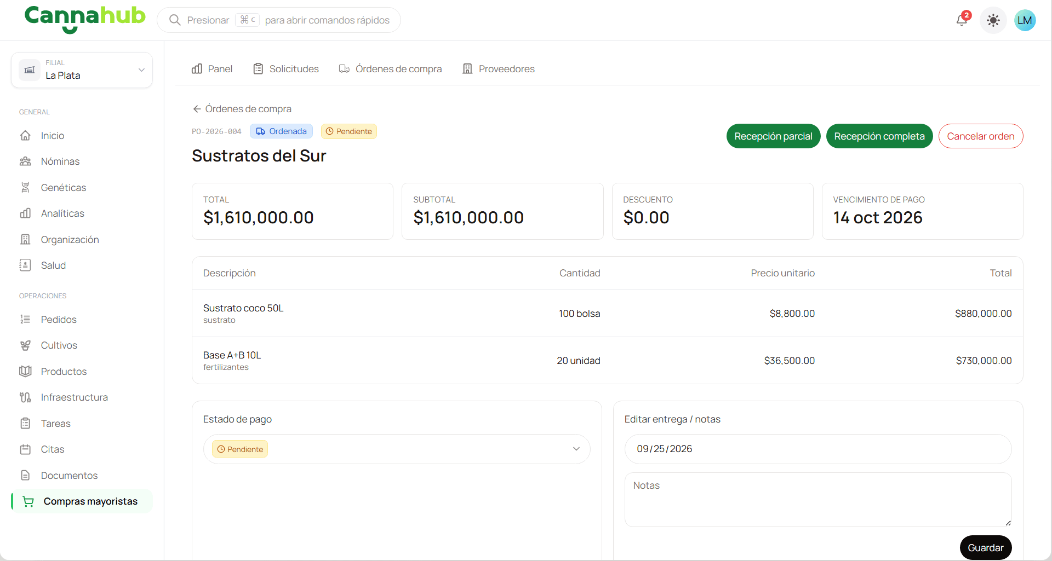This screenshot has width=1052, height=561.
Task: Click the Pendiente badge beside Ordenada
Action: (348, 131)
